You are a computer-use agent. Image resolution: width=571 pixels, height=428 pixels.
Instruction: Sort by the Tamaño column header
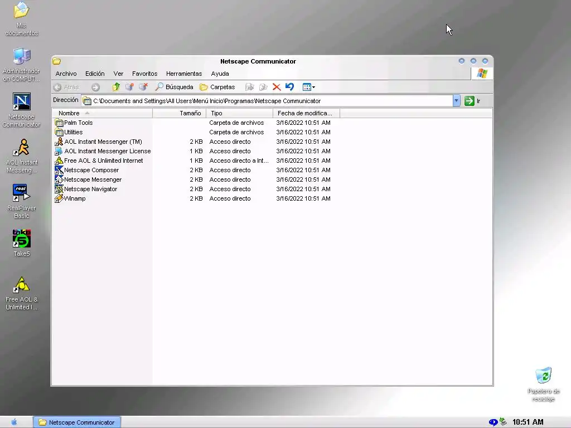pyautogui.click(x=180, y=113)
